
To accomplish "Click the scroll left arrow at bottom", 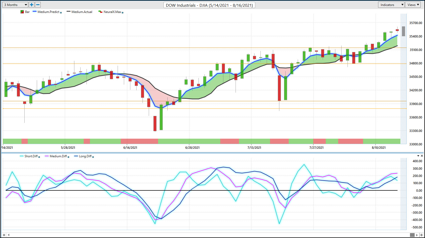I will [x=9, y=235].
